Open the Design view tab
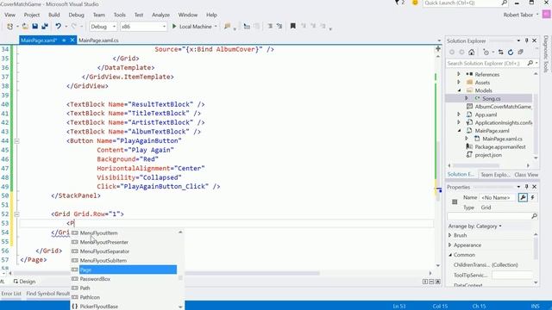Image resolution: width=552 pixels, height=310 pixels. click(24, 282)
